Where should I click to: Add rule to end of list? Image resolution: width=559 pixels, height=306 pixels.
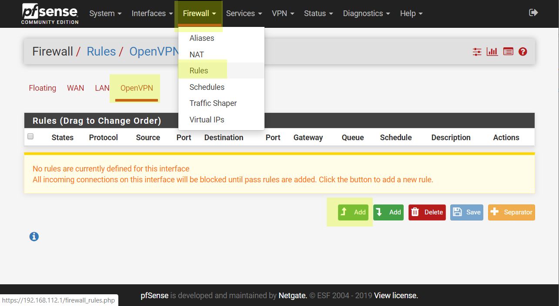[388, 212]
